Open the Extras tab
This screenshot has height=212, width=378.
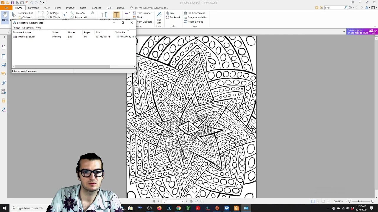[120, 8]
